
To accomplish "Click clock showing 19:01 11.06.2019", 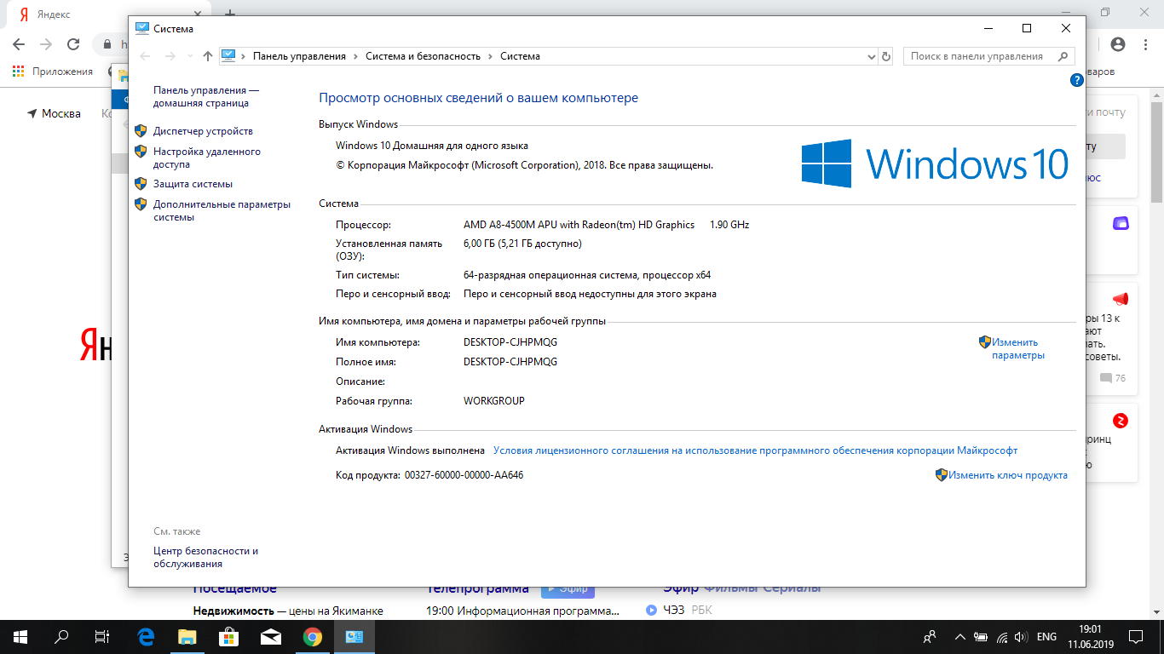I will click(x=1091, y=636).
